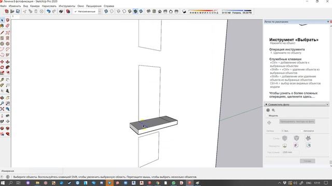The height and width of the screenshot is (186, 332).
Task: Select the Select arrow tool
Action: (x=2, y=20)
